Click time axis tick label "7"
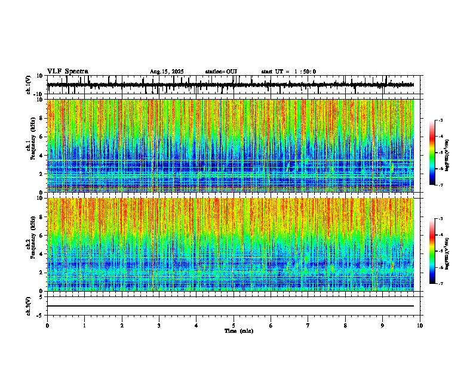Image resolution: width=473 pixels, height=365 pixels. [x=308, y=326]
